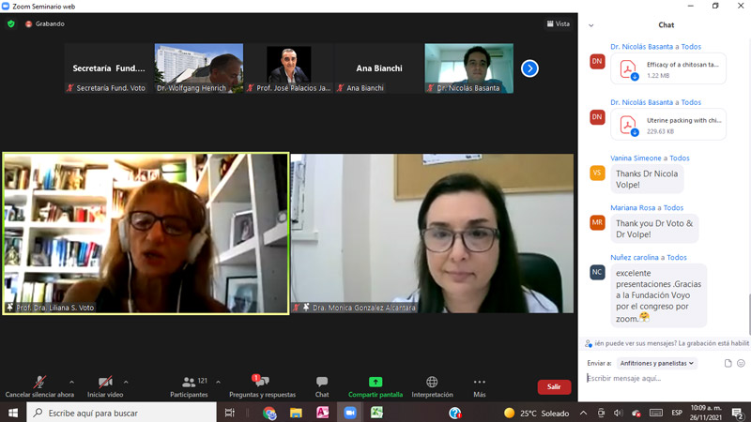Viewport: 751px width, 422px height.
Task: Click the help question-mark taskbar icon
Action: 455,413
